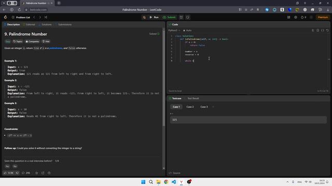Pick a random problem with shuffle icon
This screenshot has height=186, width=332.
coord(46,17)
